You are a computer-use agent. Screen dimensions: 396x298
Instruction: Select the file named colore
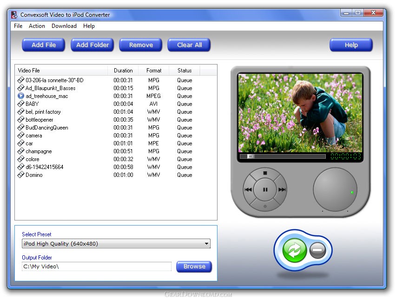(33, 159)
